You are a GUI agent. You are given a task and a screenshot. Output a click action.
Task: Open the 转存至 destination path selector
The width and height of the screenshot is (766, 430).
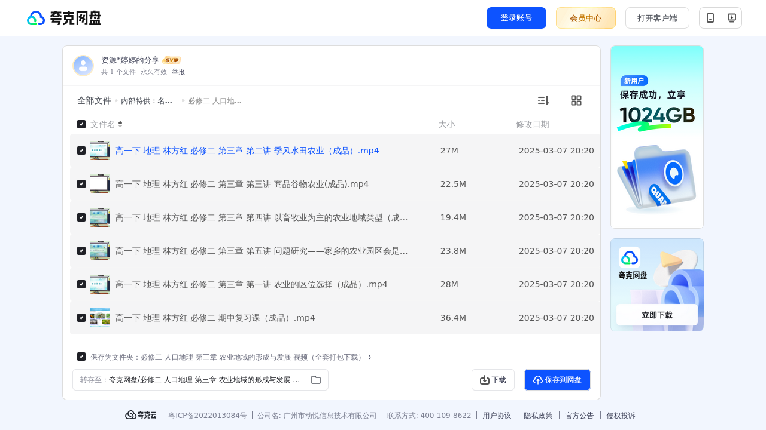(x=200, y=380)
